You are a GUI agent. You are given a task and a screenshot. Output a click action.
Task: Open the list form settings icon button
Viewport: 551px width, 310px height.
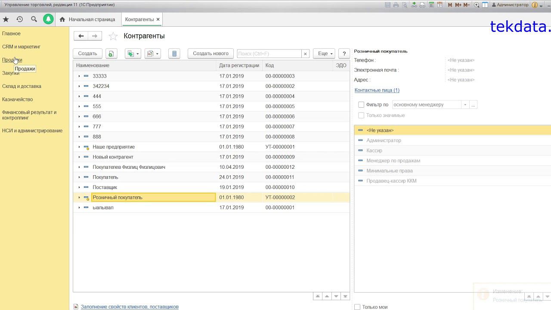coord(174,53)
